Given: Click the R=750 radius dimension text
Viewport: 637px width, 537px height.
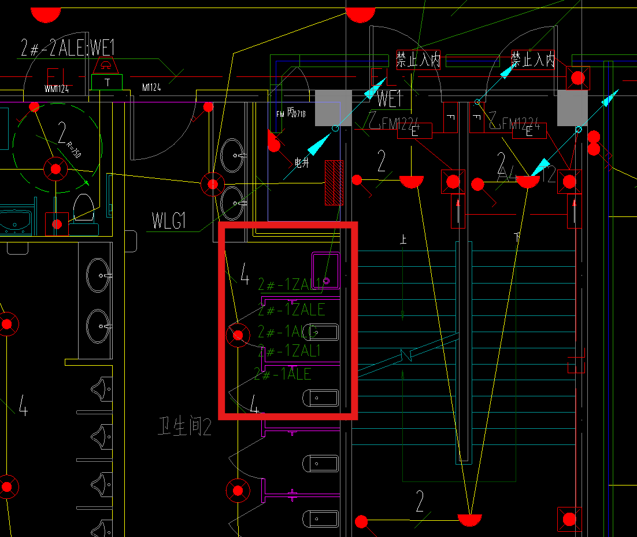Looking at the screenshot, I should tap(74, 150).
